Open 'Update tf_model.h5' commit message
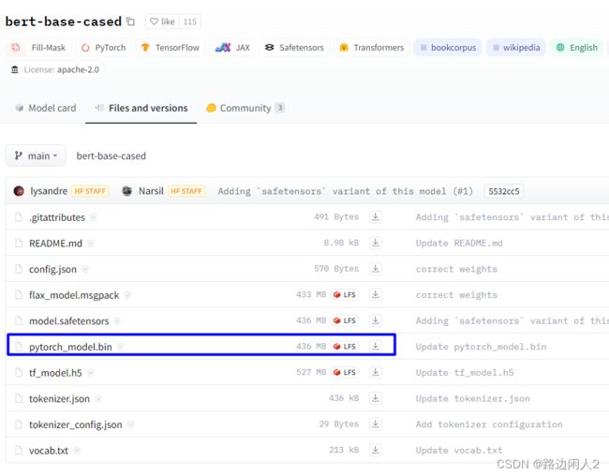 click(x=465, y=373)
